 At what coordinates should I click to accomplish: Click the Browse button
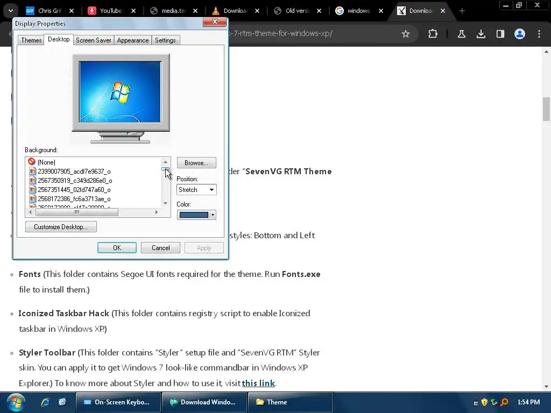[196, 163]
